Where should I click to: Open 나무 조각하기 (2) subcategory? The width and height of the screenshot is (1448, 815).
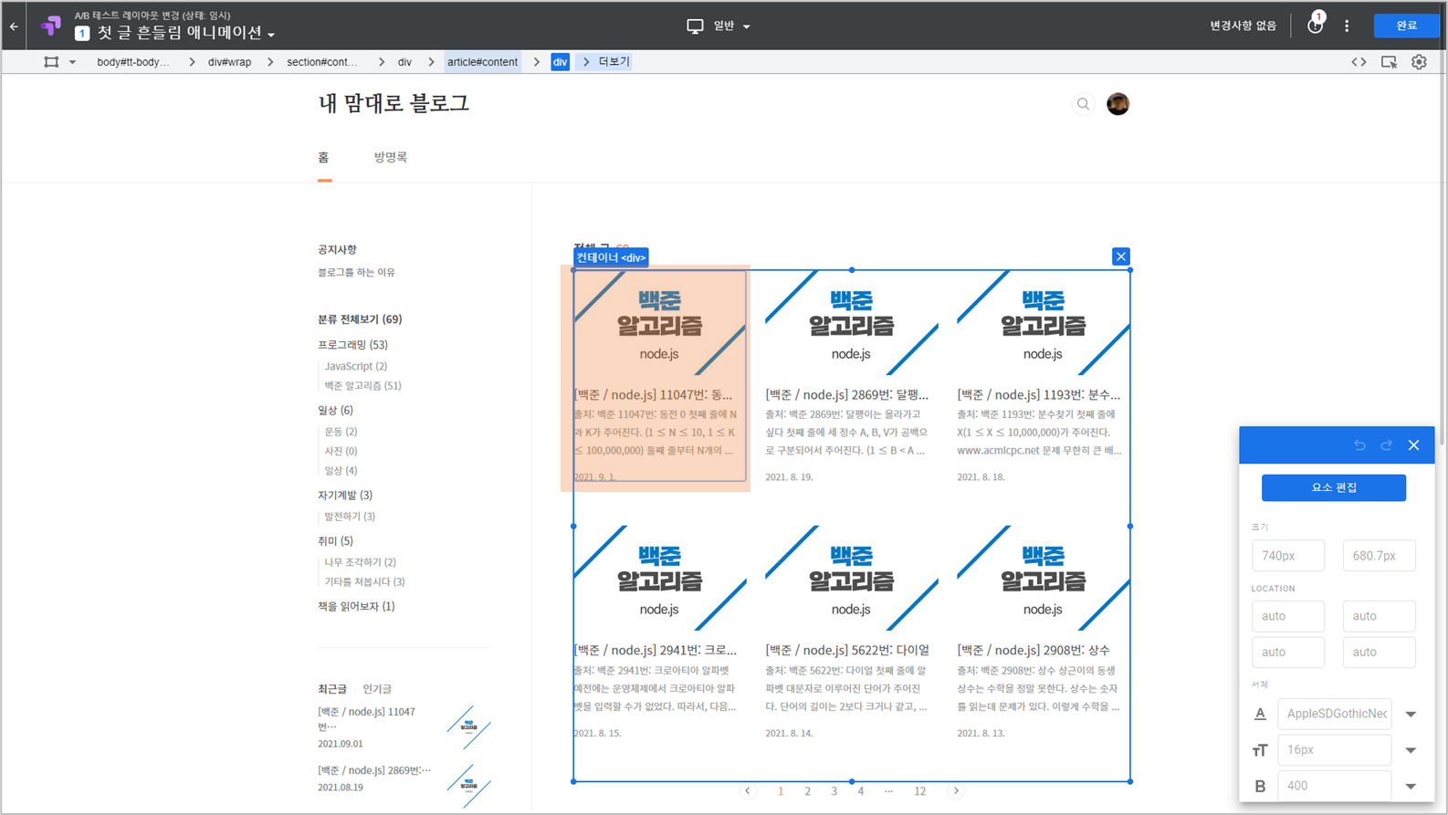[x=360, y=562]
